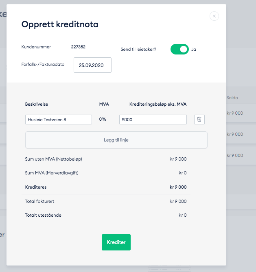The image size is (256, 272).
Task: Click the Sum MVA (Merverdiavgift) row
Action: tap(52, 173)
